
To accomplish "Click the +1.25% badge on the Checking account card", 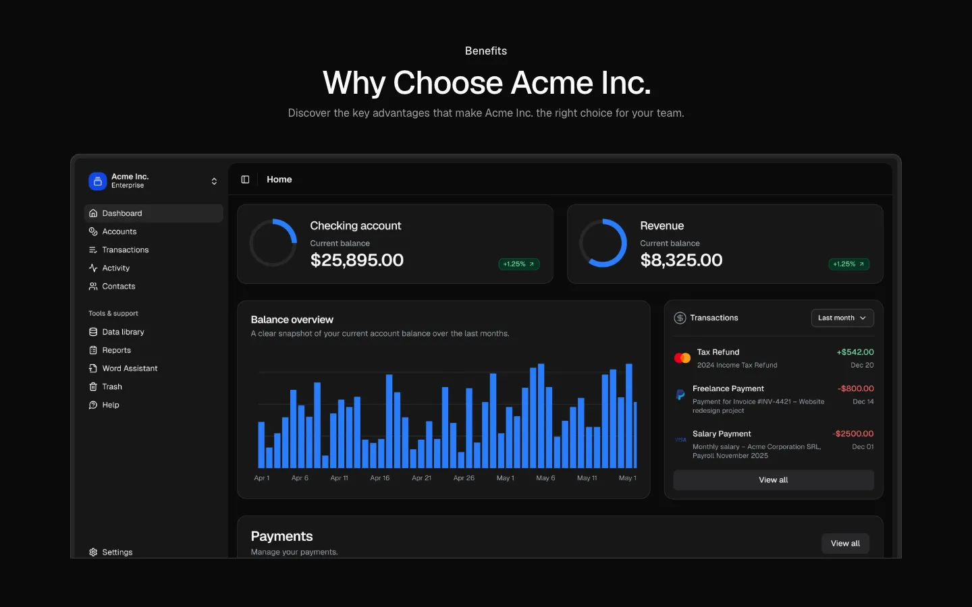I will (518, 264).
